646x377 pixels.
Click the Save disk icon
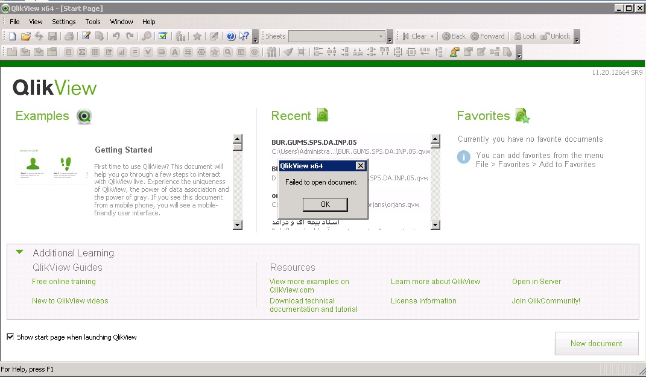(52, 36)
